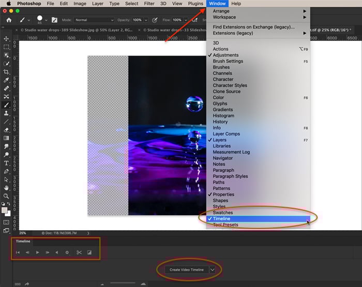The height and width of the screenshot is (287, 362).
Task: Open the Flow dropdown arrow
Action: [186, 20]
